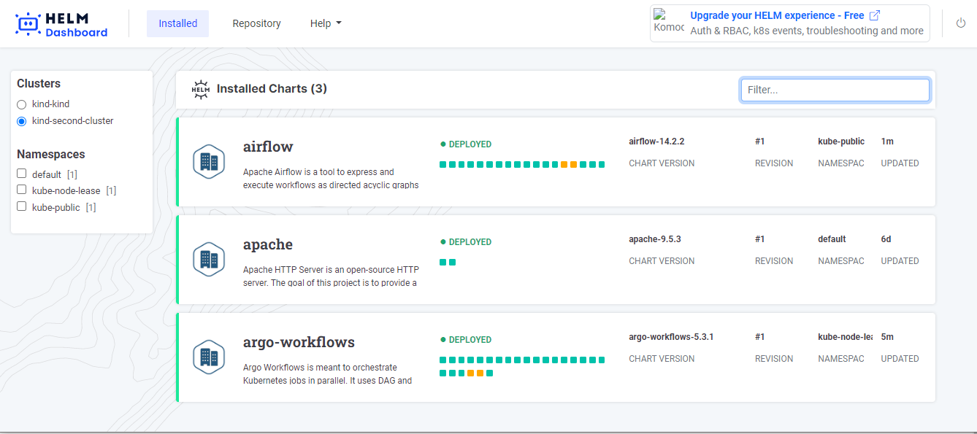Toggle the kube-public namespace checkbox
This screenshot has height=434, width=977.
pyautogui.click(x=22, y=206)
